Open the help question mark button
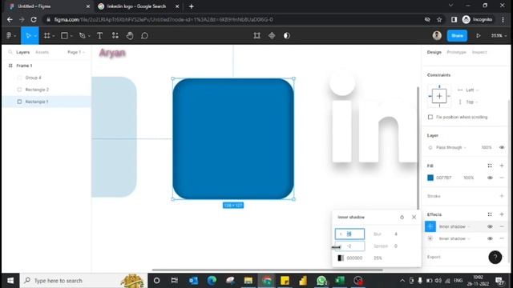The height and width of the screenshot is (288, 513). 495,258
